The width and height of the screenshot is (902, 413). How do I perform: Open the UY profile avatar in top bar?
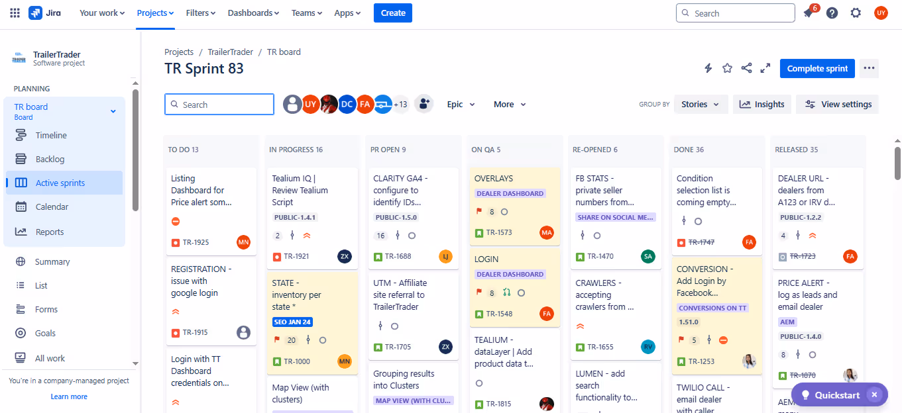[x=881, y=13]
